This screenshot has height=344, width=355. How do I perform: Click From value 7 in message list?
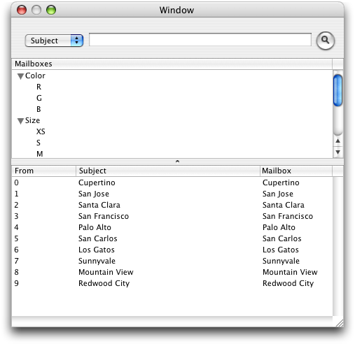coord(16,261)
